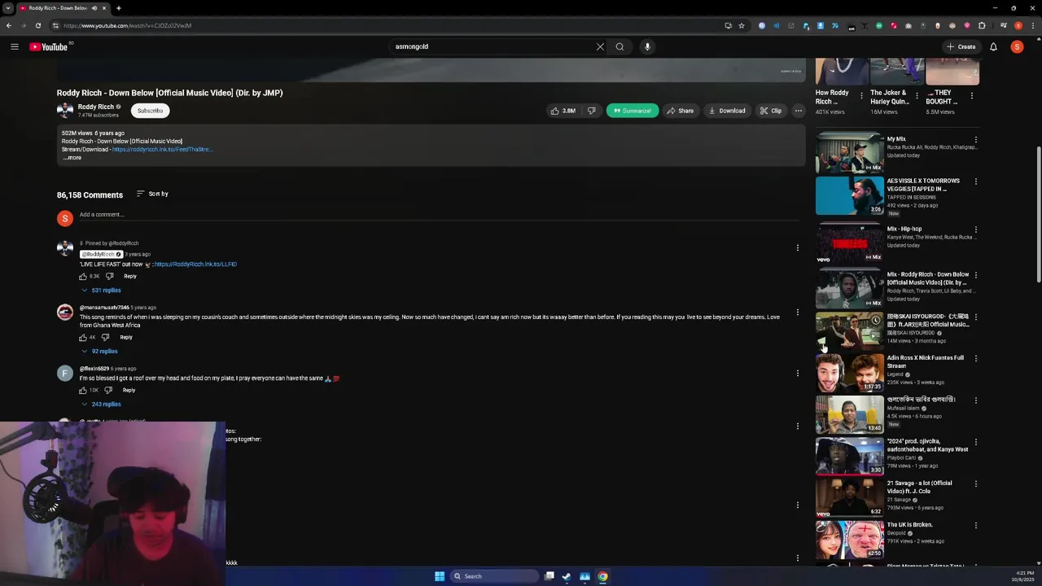Screen dimensions: 1042x586
Task: Open more actions next to Clip
Action: (799, 111)
